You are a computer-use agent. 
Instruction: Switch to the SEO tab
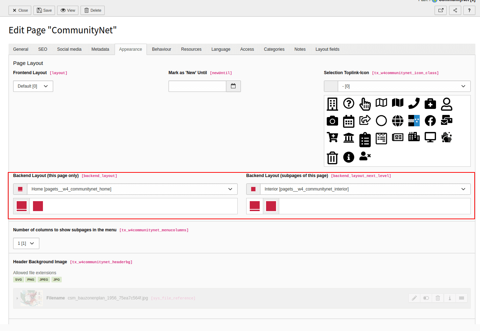pyautogui.click(x=43, y=49)
